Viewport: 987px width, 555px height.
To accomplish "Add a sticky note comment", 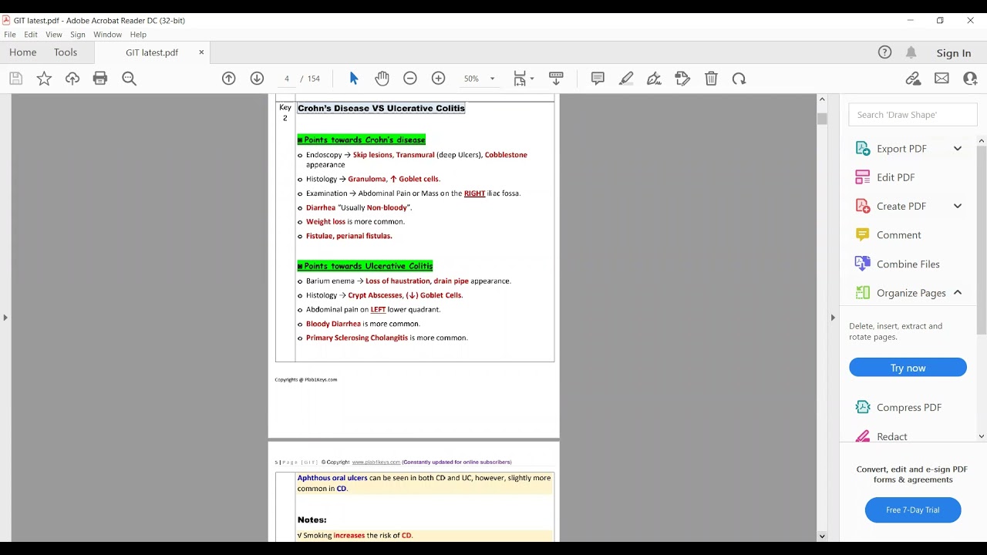I will coord(598,79).
